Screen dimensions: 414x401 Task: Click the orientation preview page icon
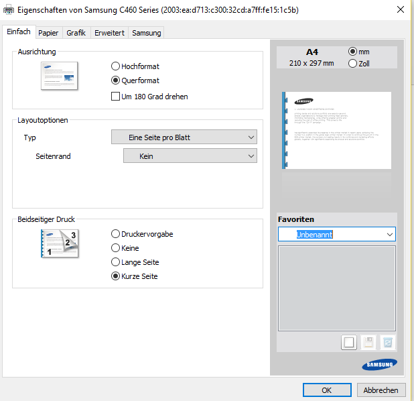(60, 76)
